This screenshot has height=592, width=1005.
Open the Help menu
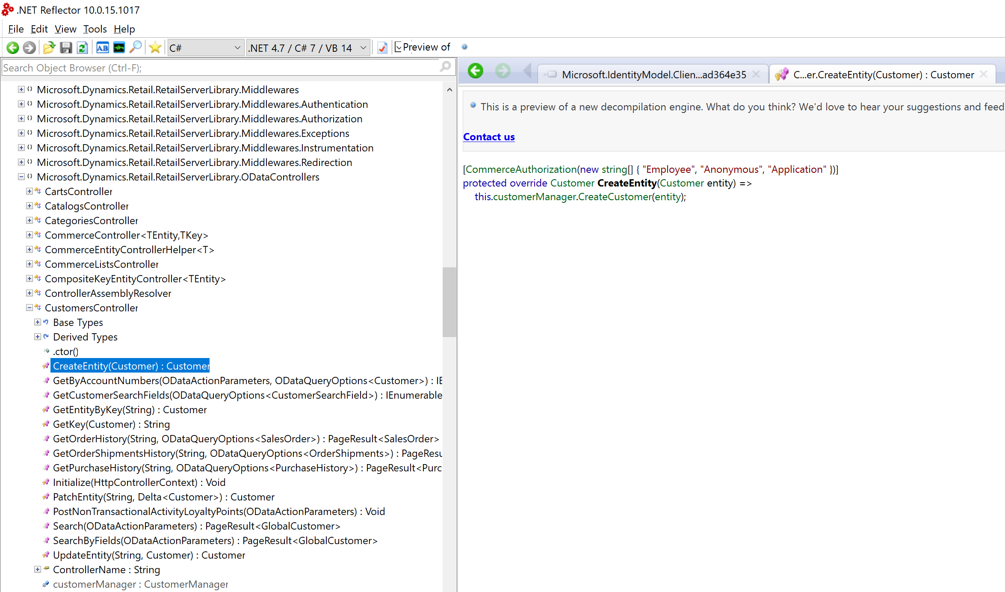(x=124, y=29)
